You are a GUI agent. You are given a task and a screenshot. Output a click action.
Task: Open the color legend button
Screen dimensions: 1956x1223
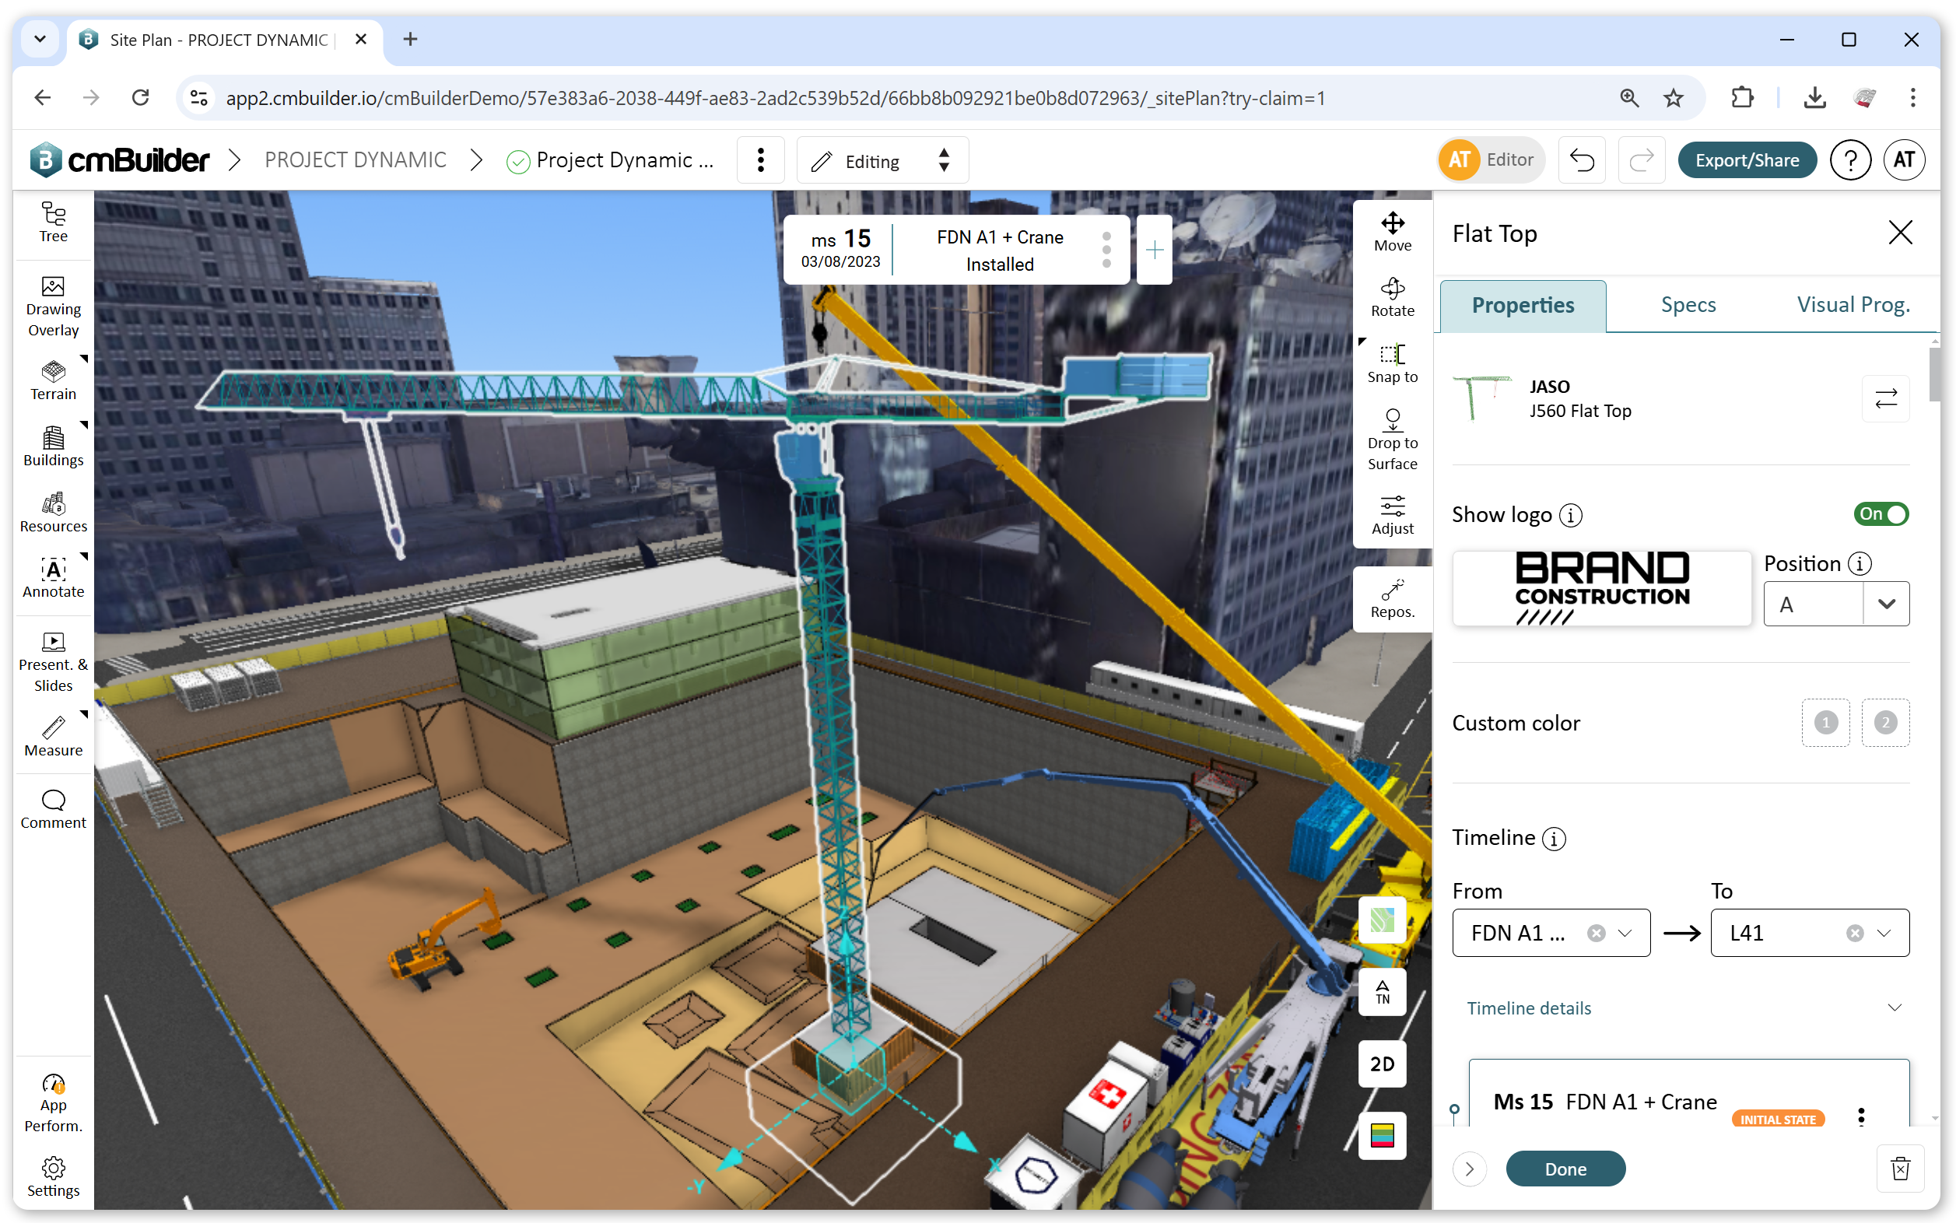point(1382,1135)
